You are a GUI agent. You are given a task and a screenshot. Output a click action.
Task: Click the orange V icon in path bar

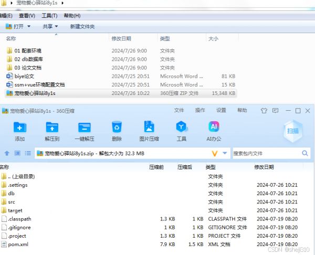(215, 154)
